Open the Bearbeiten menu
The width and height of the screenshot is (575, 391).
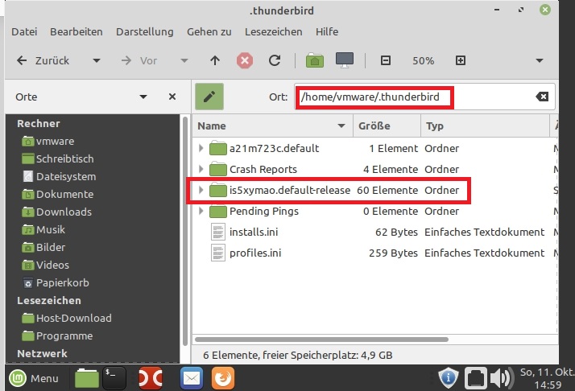[77, 32]
